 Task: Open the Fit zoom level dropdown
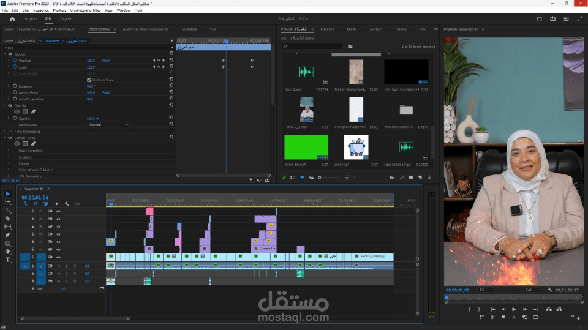(x=488, y=290)
